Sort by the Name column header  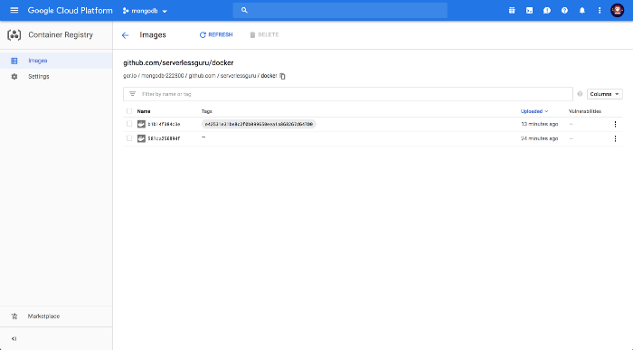pos(144,111)
